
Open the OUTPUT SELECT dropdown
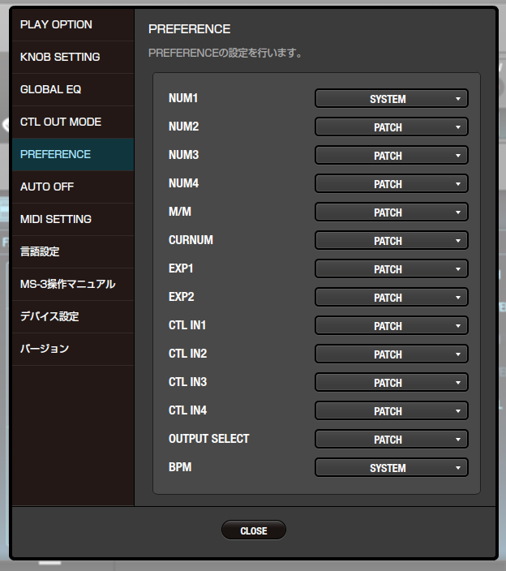pos(391,440)
